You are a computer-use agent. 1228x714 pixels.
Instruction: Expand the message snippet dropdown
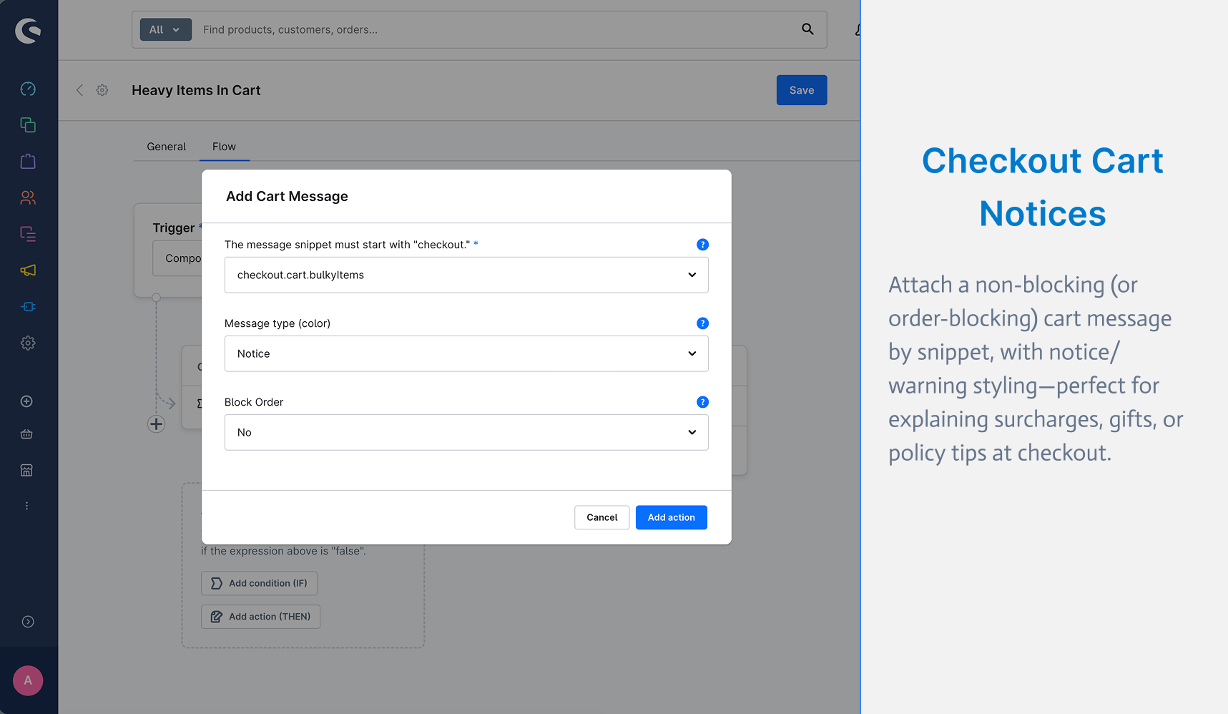coord(466,275)
